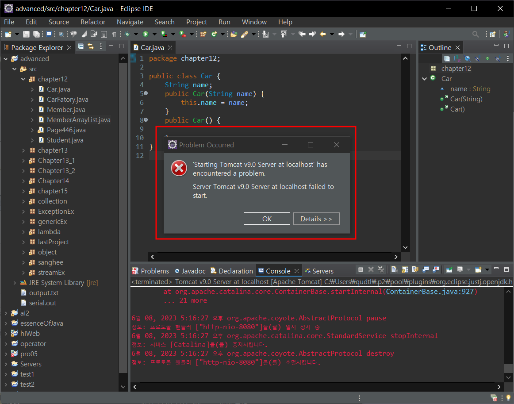Click the Run External Tools toolbox icon
Image resolution: width=514 pixels, height=404 pixels.
[183, 34]
